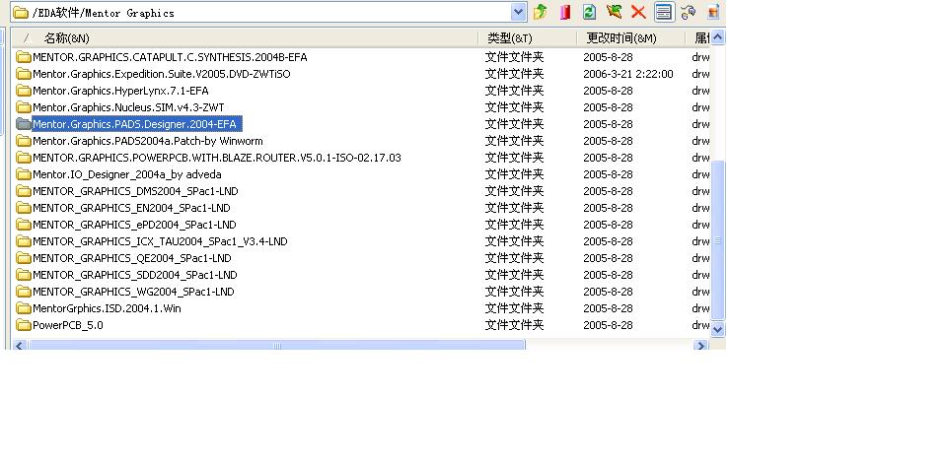Select MENTOR_GRAPHICS_QE2004_SPac1-LND folder
The width and height of the screenshot is (949, 464).
[x=132, y=258]
